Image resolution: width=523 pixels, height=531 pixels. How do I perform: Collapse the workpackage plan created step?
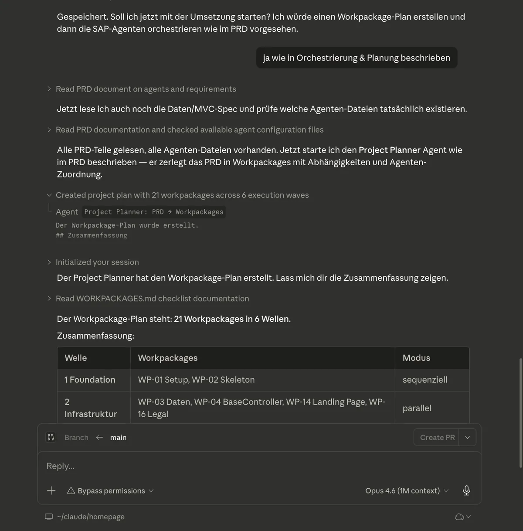(49, 195)
